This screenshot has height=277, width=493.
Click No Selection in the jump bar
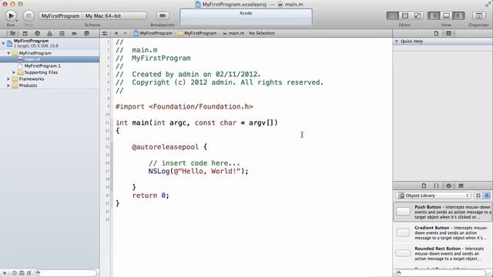(x=262, y=33)
